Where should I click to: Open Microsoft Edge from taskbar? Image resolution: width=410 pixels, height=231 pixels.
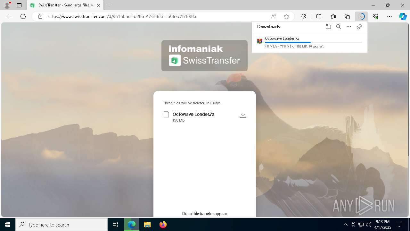click(x=132, y=225)
